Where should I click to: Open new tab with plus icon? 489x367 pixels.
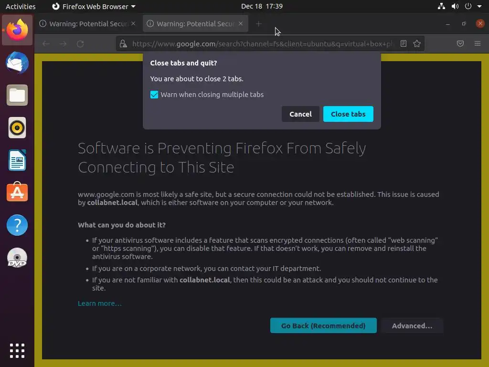click(258, 24)
